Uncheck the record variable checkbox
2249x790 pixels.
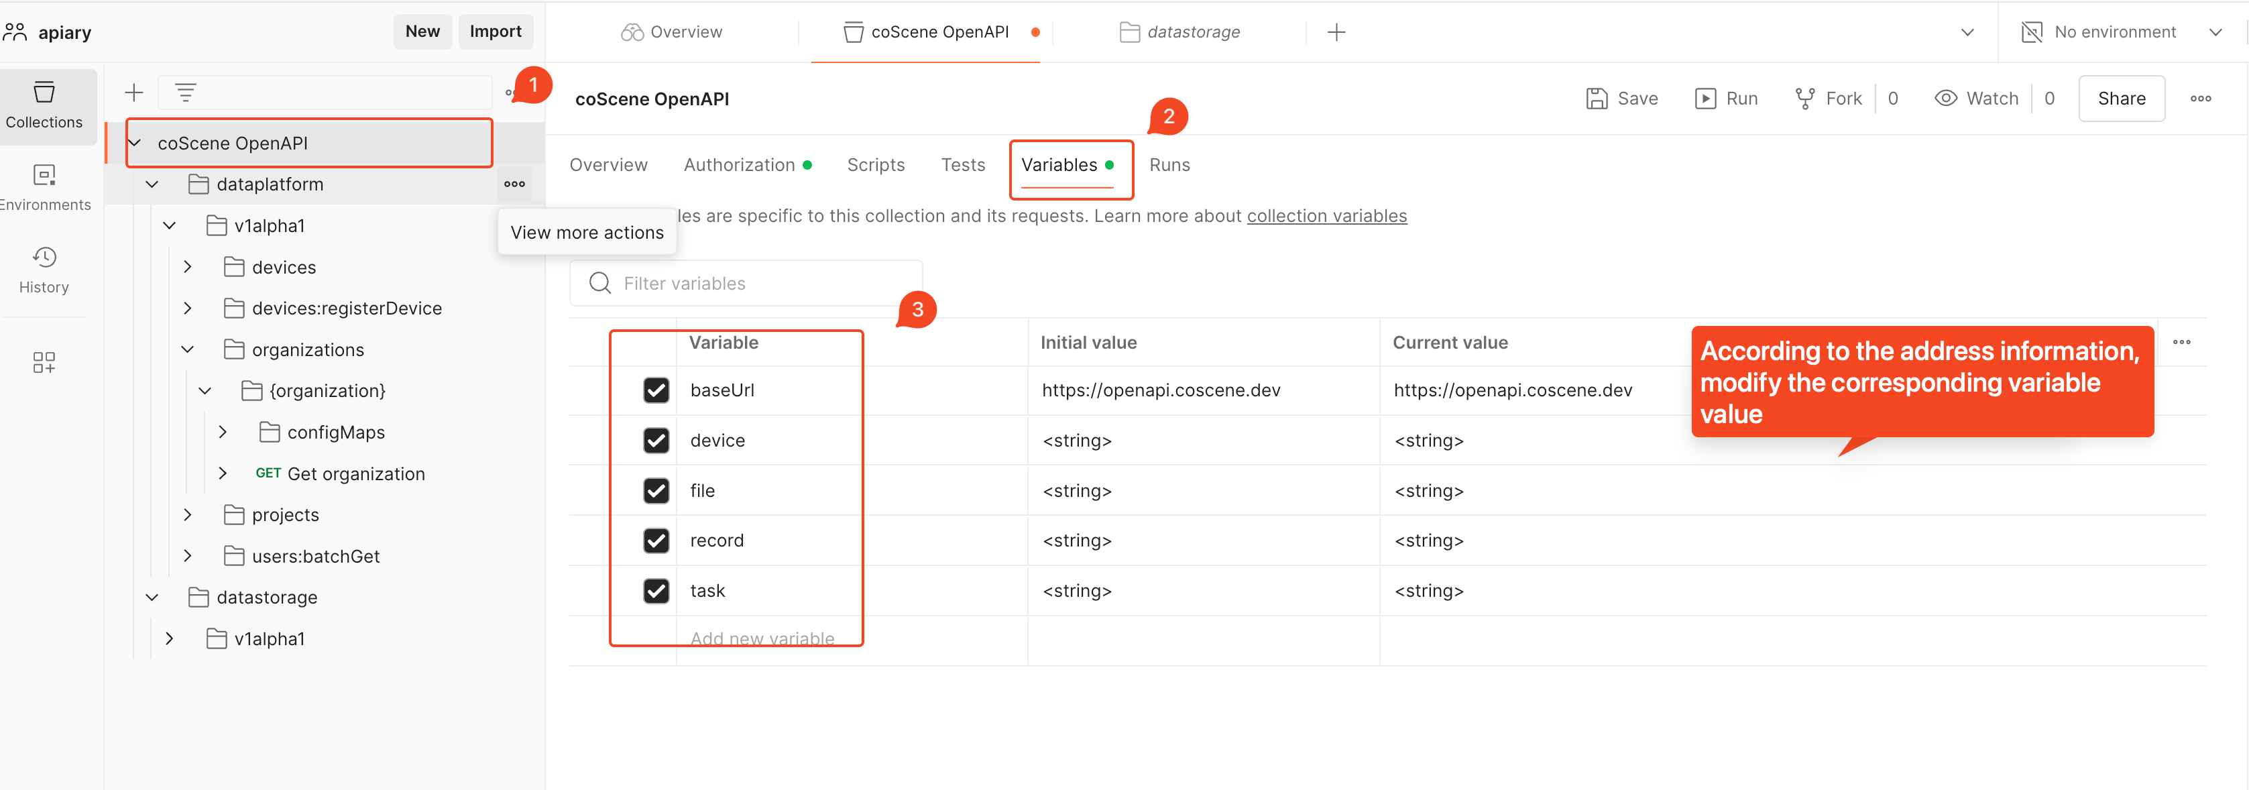(656, 541)
